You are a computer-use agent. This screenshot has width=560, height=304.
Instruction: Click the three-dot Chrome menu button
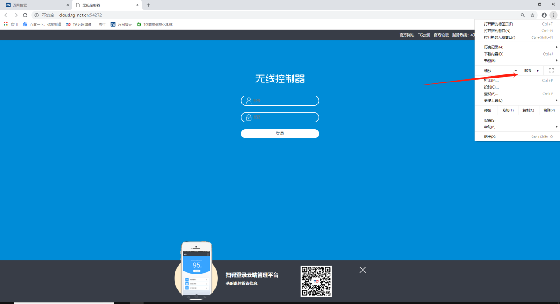553,15
